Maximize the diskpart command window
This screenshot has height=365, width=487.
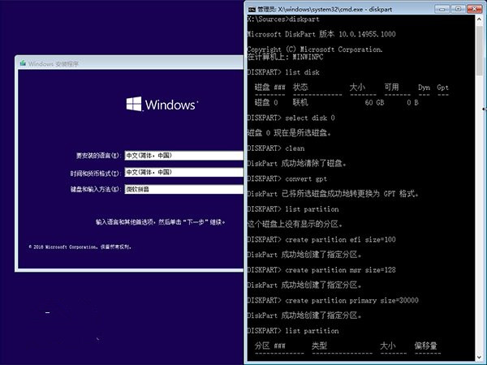[458, 9]
